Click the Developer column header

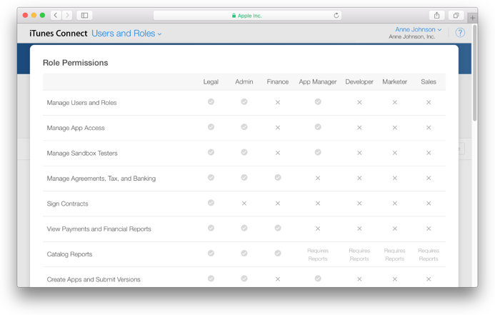359,81
